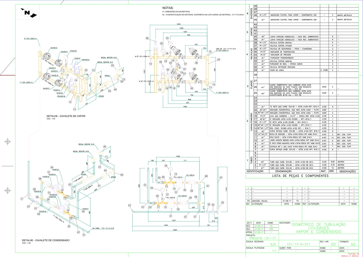Click the "VÁLVULA DE SEGURANÇA - PSVD - FLANGEADA" row
363x257 pixels.
[302, 49]
